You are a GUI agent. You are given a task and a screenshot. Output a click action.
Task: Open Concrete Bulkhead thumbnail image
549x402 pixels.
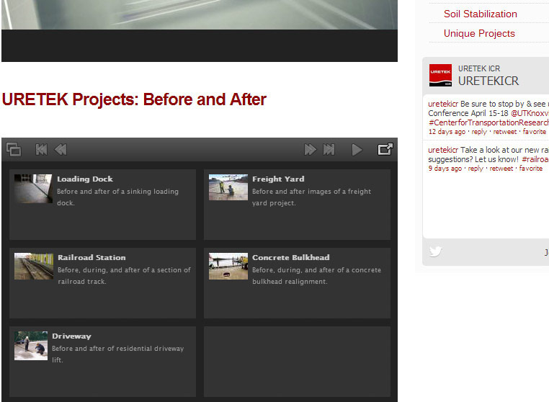[228, 266]
